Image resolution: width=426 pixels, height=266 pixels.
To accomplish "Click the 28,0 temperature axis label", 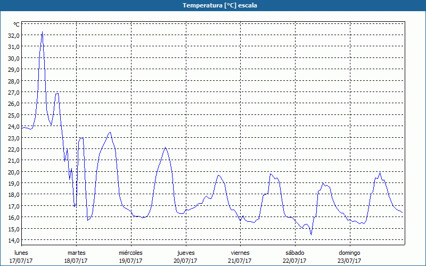I will click(x=13, y=81).
